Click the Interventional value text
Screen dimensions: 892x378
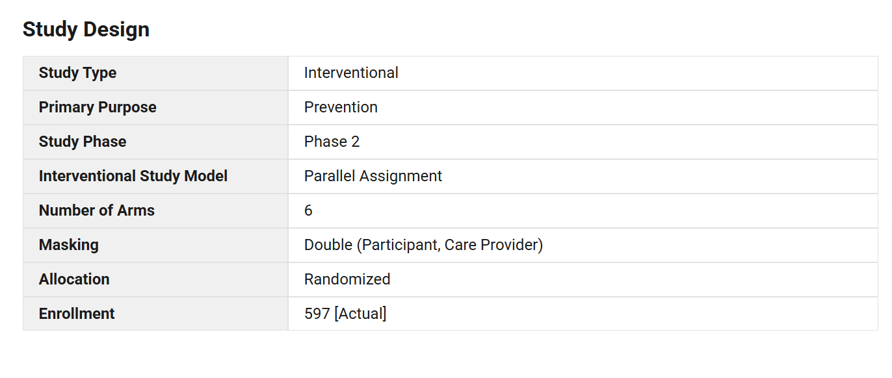[351, 73]
